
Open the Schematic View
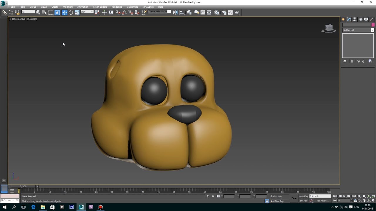coord(209,12)
